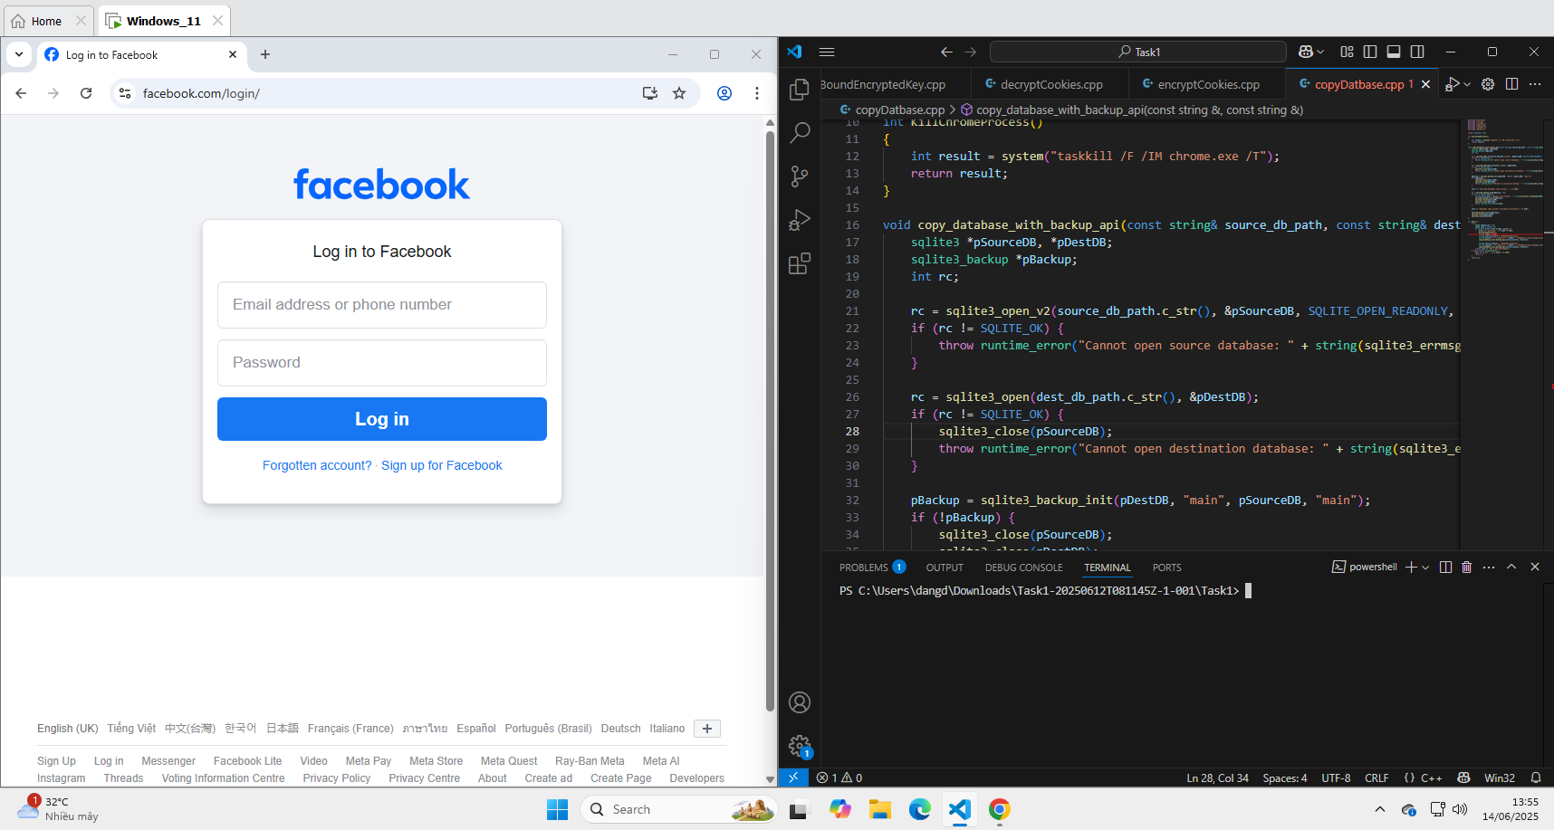Open the editor gear icon beside run button
Screen dimensions: 1554x830
click(x=1488, y=84)
